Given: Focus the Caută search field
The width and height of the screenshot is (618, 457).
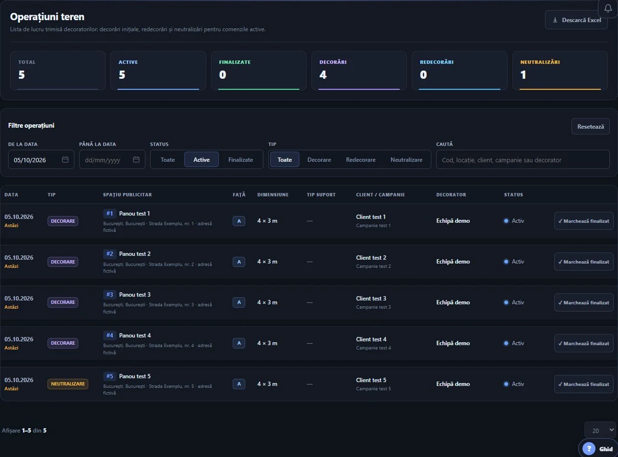Looking at the screenshot, I should click(x=523, y=159).
